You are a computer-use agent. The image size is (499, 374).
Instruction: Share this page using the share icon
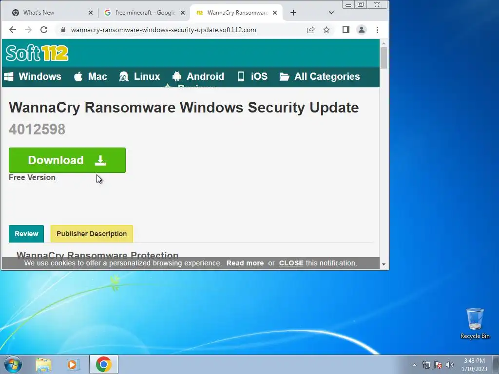(311, 30)
